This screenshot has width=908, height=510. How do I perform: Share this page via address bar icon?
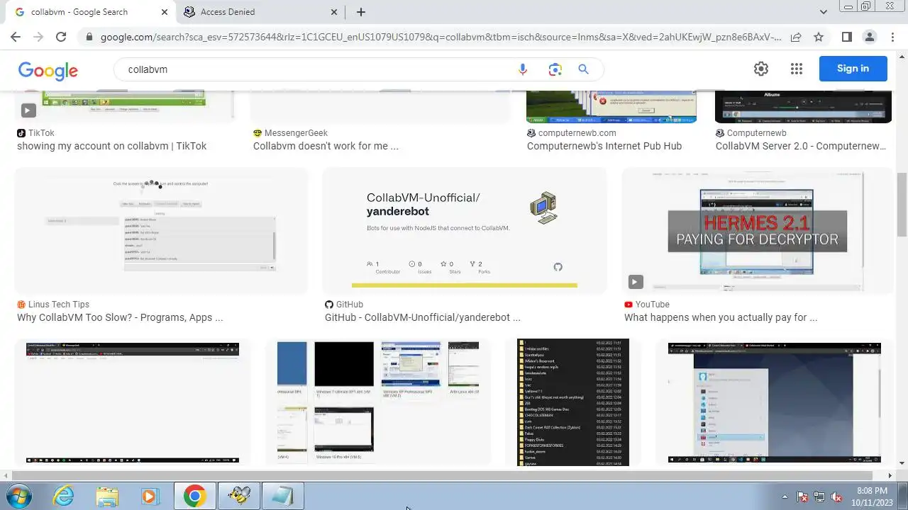point(796,37)
